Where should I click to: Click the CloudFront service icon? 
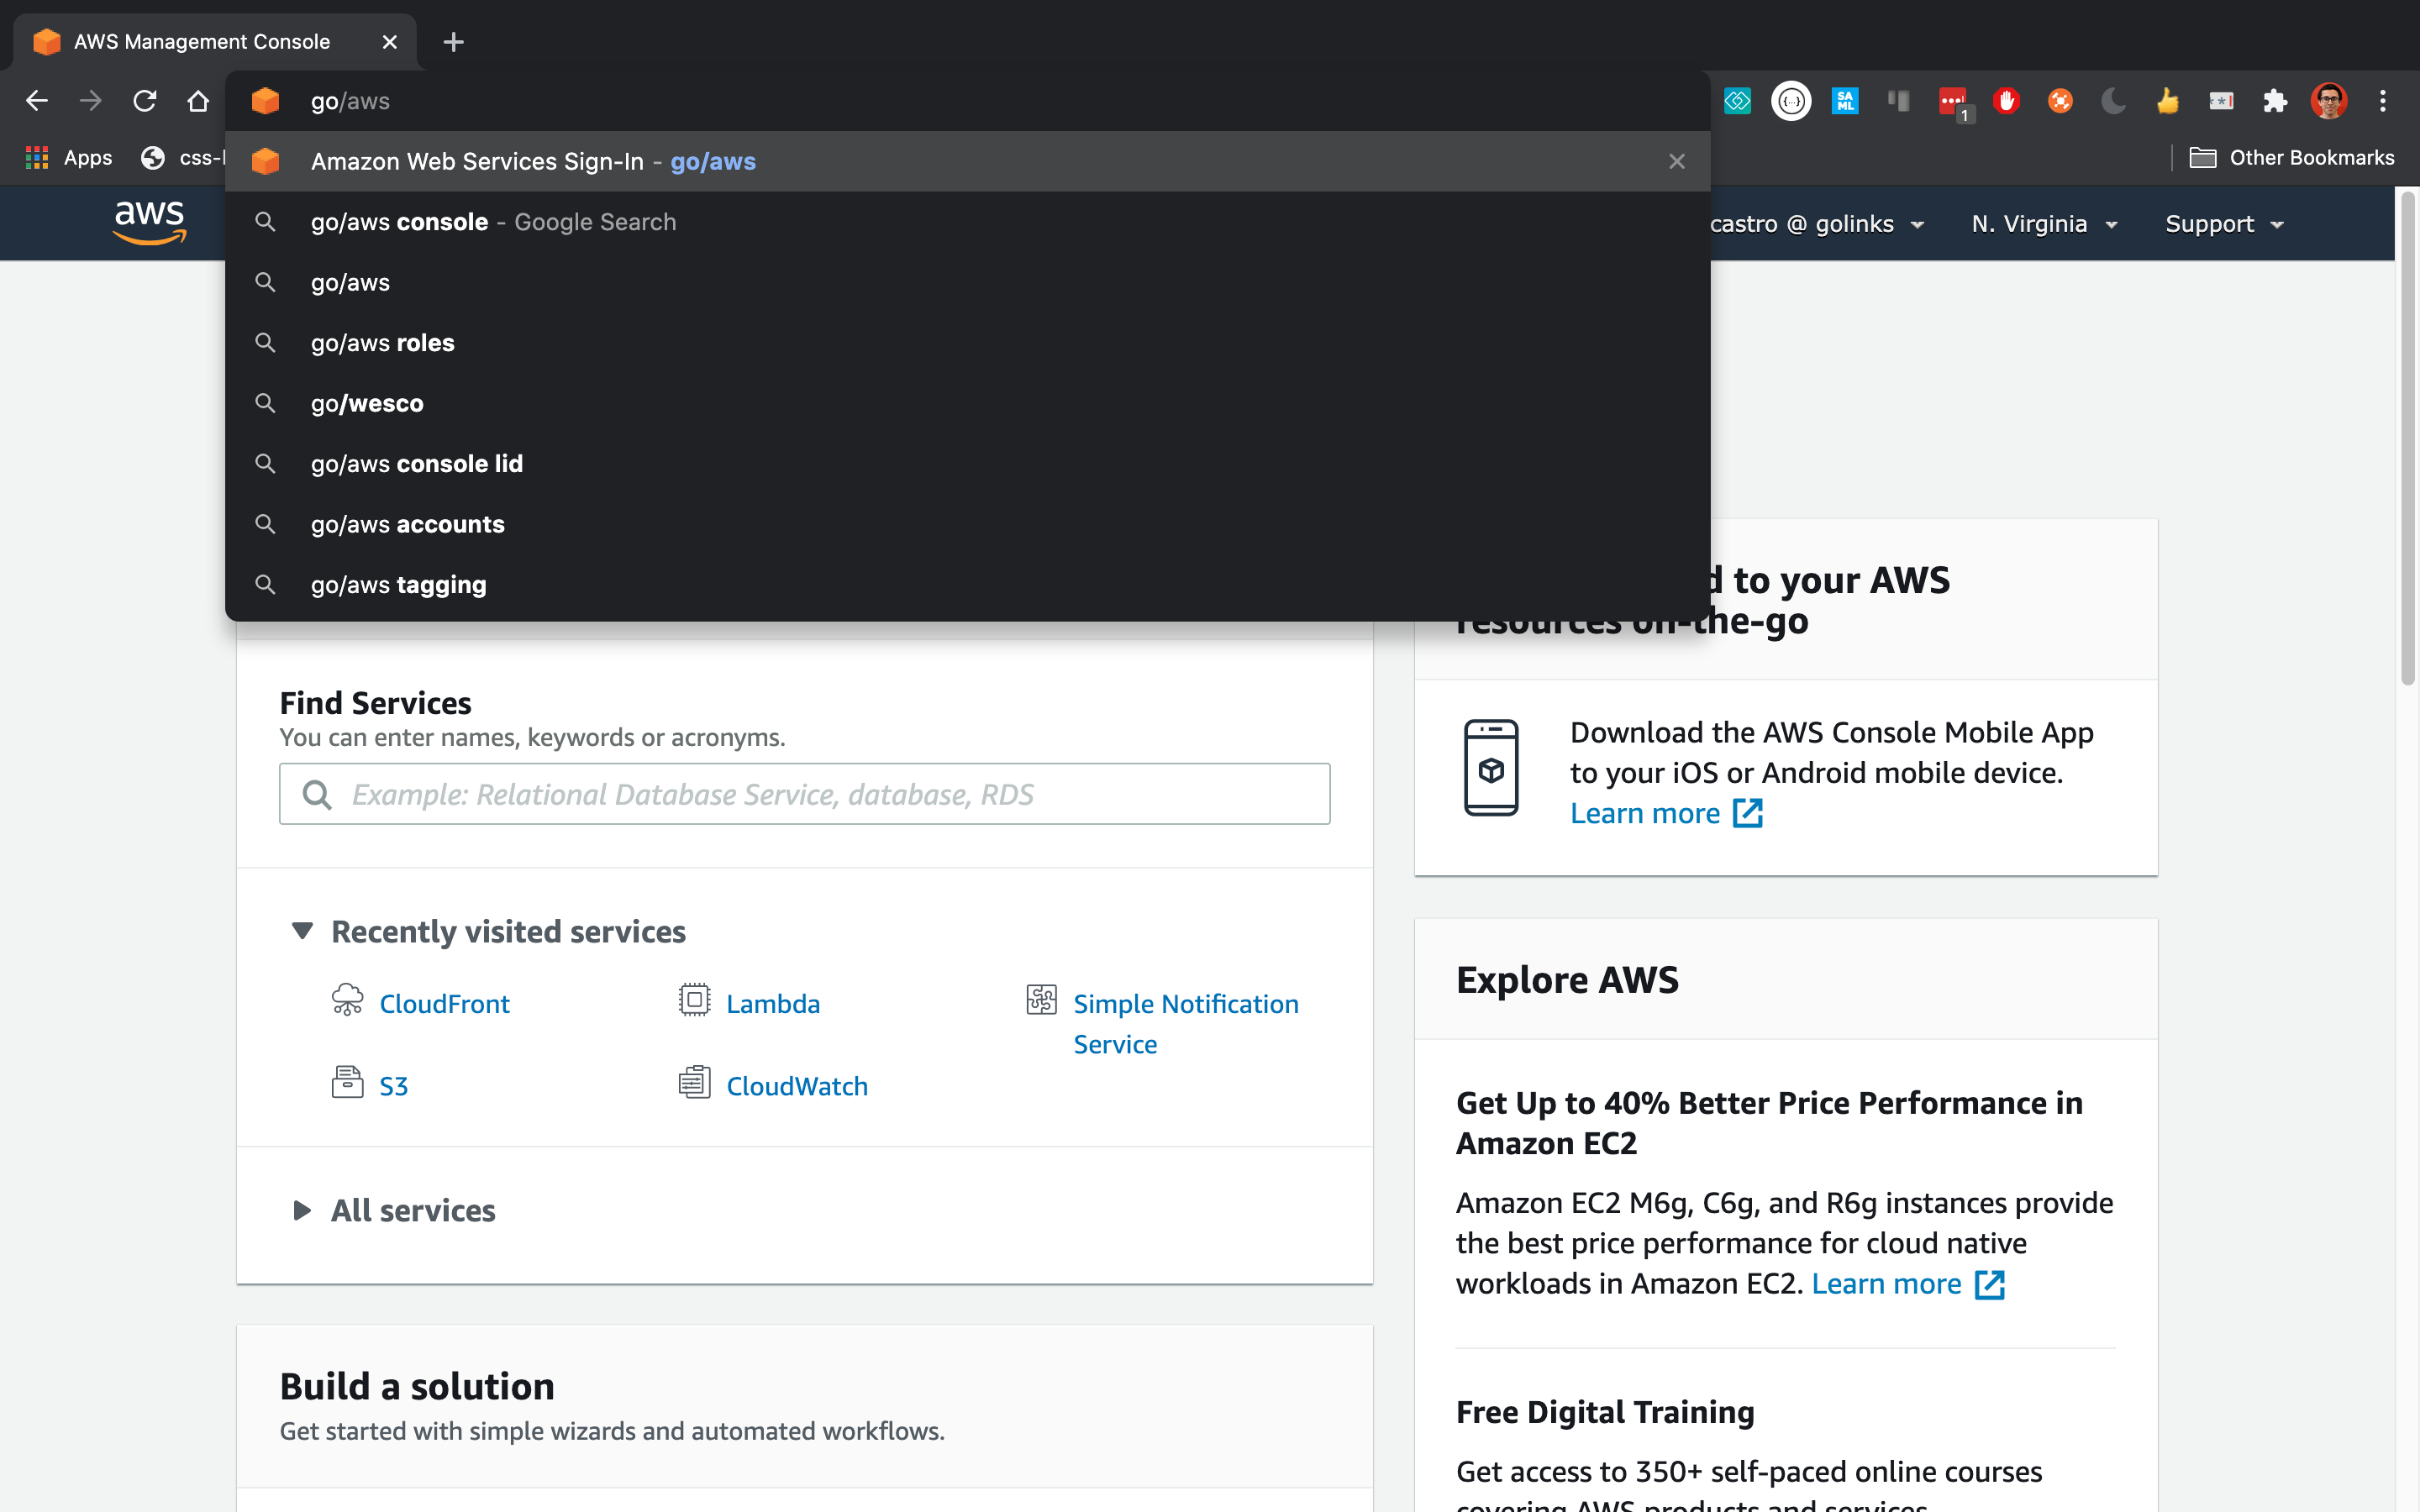point(347,1000)
